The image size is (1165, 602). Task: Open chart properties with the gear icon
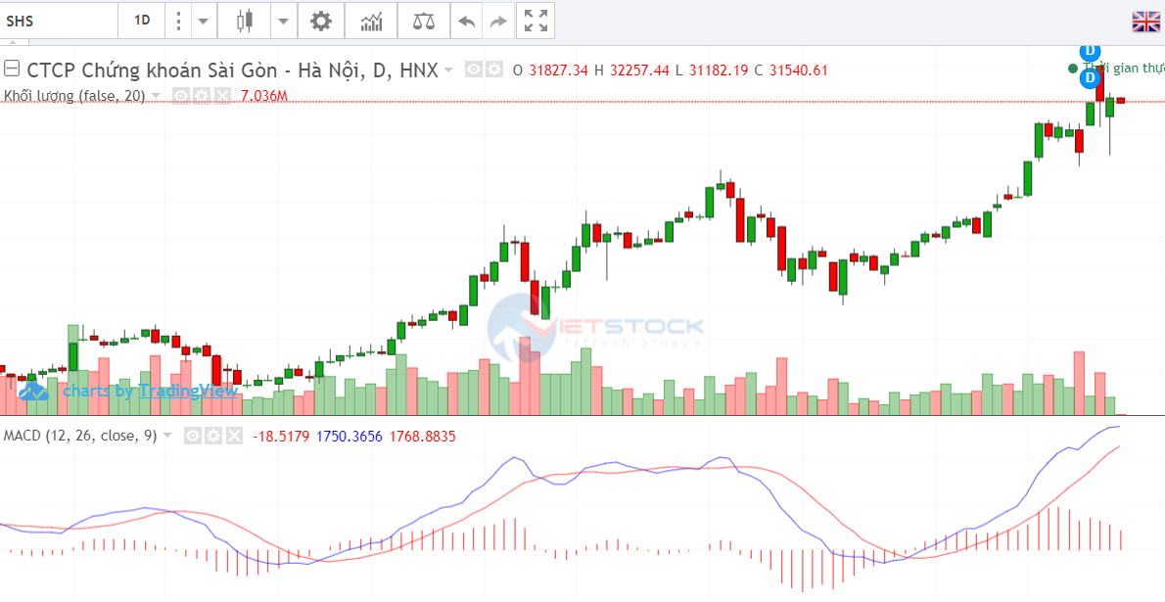[x=321, y=21]
